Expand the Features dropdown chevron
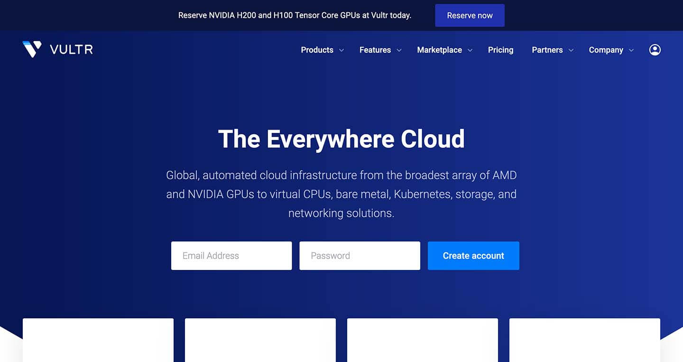 (x=399, y=50)
